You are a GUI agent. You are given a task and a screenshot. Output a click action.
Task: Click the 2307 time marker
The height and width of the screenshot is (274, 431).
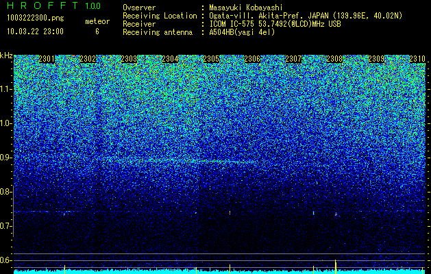point(293,59)
